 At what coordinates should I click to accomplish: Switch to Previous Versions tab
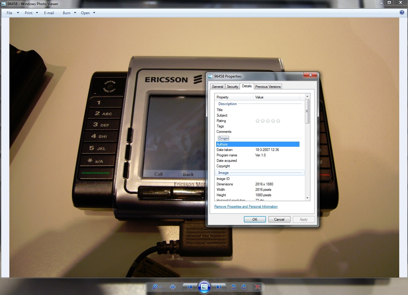click(268, 87)
